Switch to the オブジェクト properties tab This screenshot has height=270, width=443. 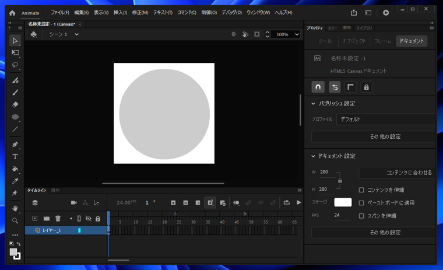pos(354,41)
